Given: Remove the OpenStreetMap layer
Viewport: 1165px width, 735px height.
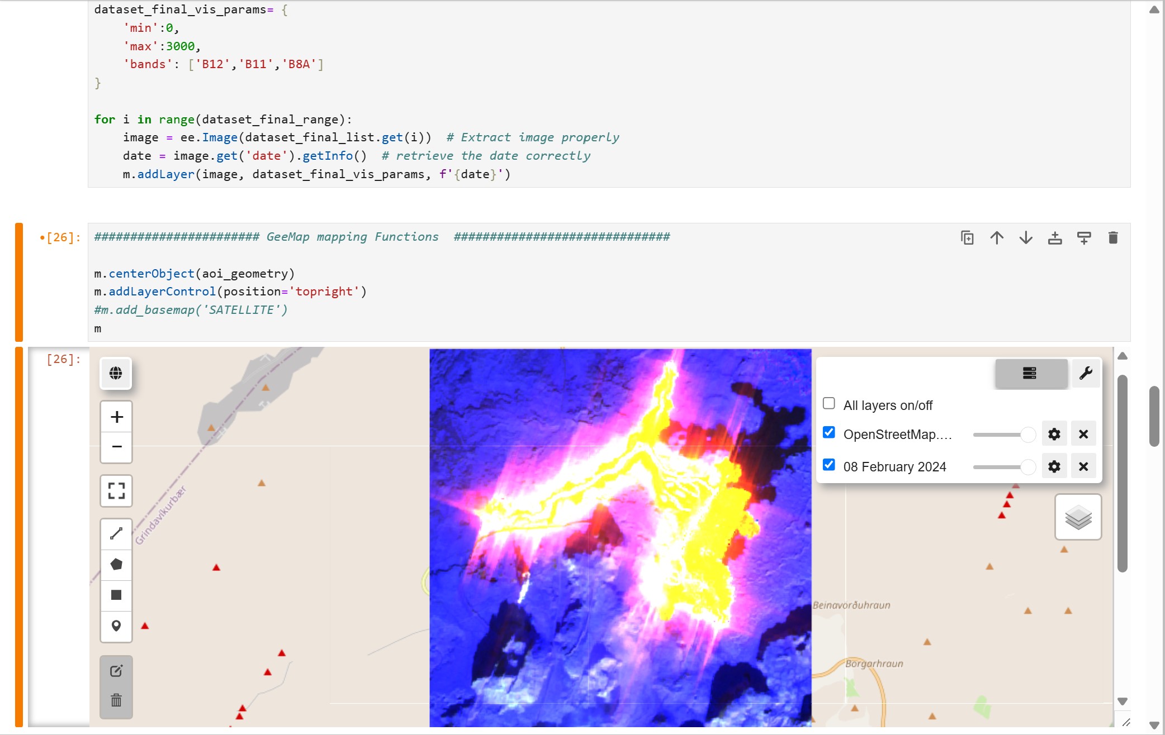Looking at the screenshot, I should 1083,434.
